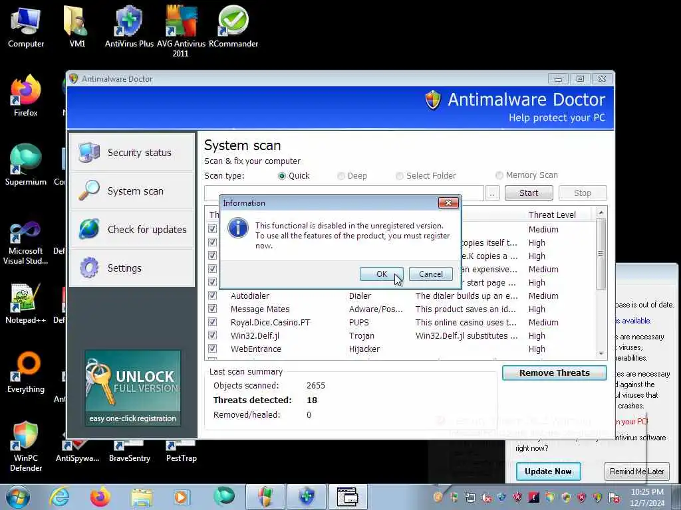Launch WinPC Defender desktop icon
The image size is (681, 510).
point(26,446)
